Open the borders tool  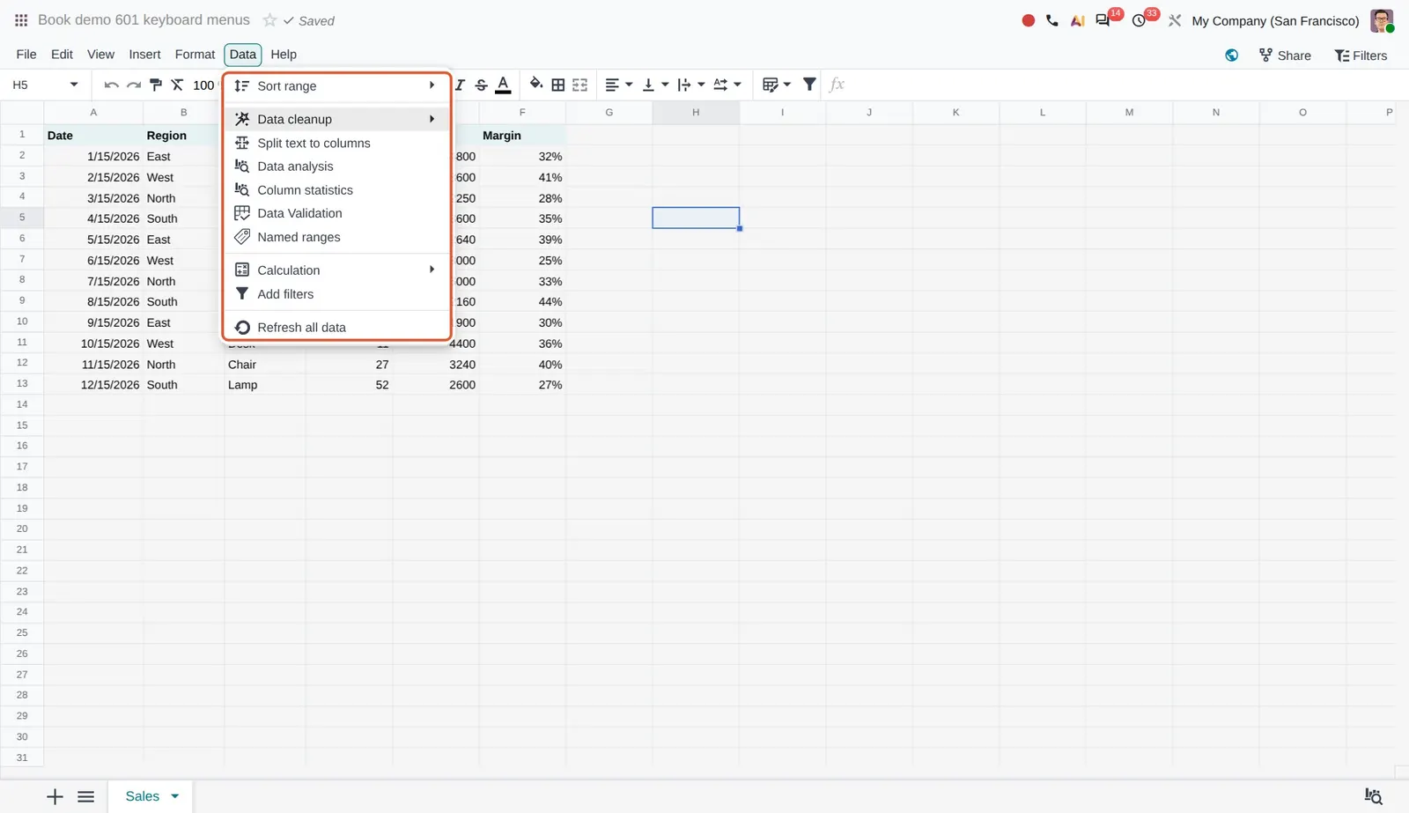point(557,85)
